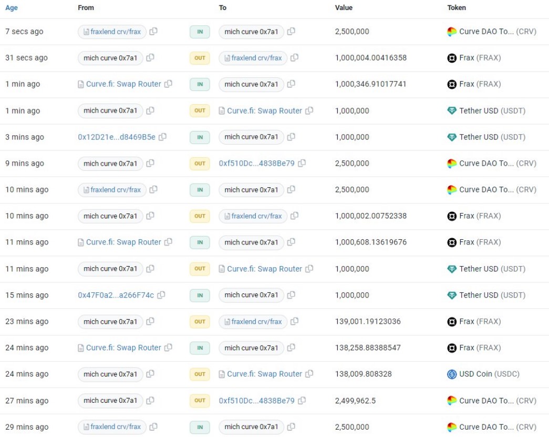The image size is (549, 437).
Task: Copy Swap Router address in the 1,000,346.91017741 row
Action: pyautogui.click(x=169, y=84)
